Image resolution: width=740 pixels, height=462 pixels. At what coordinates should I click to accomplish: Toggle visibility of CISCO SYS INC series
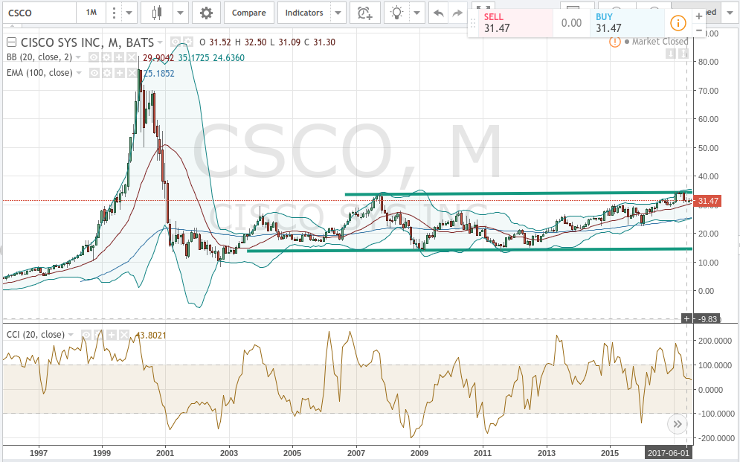click(x=175, y=42)
